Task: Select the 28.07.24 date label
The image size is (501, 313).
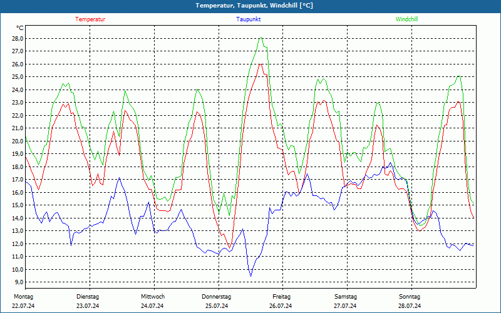Action: click(410, 306)
